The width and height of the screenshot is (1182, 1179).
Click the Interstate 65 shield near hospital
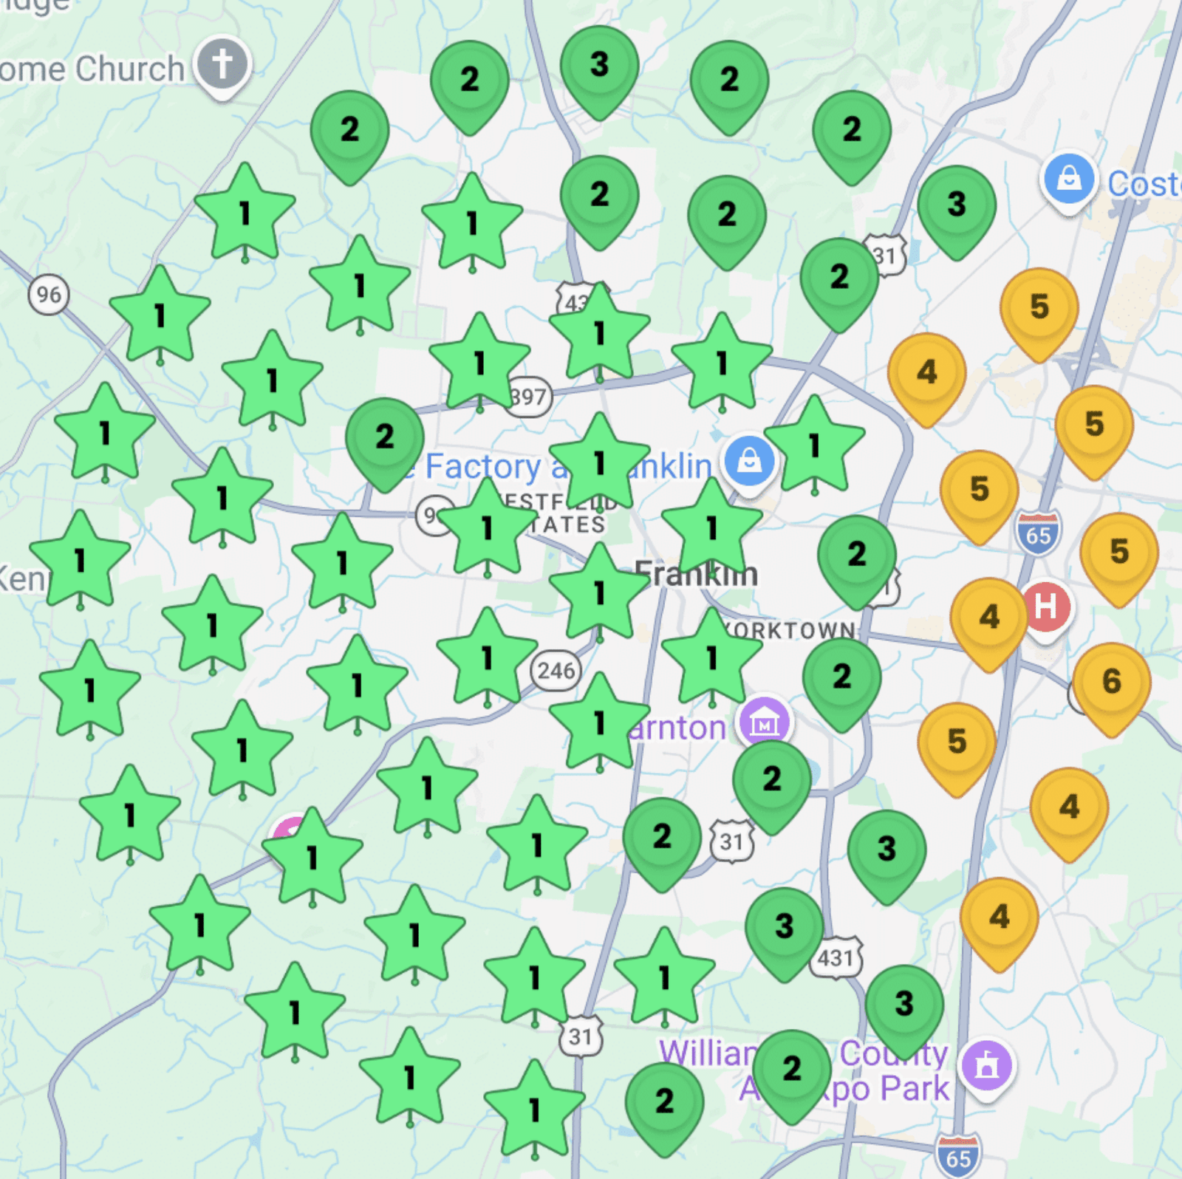pos(1038,533)
